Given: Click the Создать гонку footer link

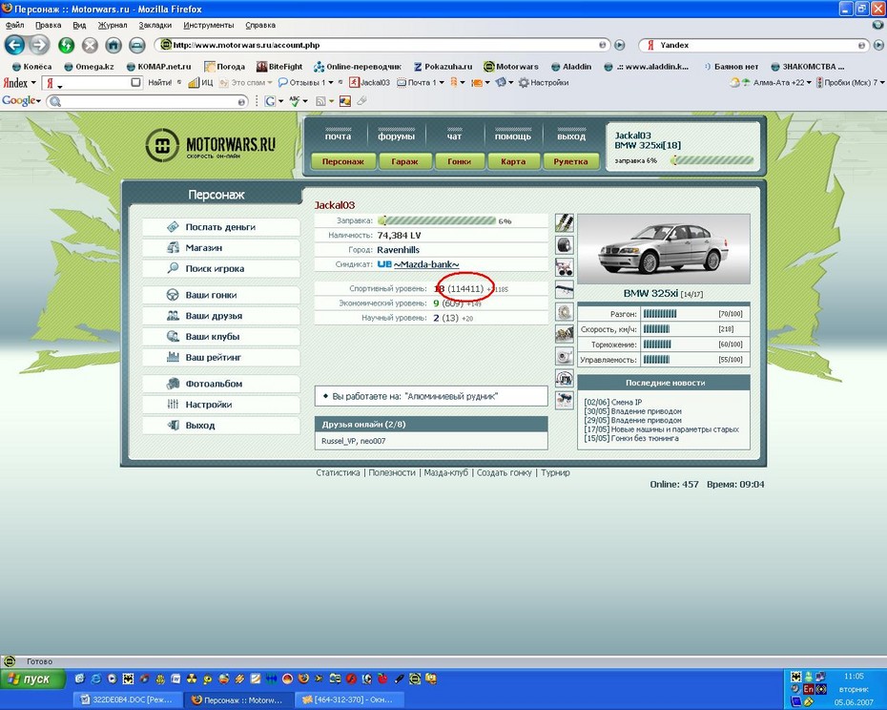Looking at the screenshot, I should (x=504, y=472).
